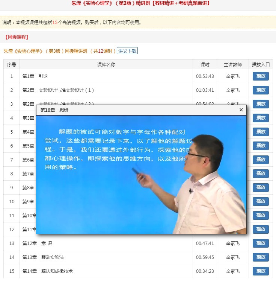This screenshot has height=283, width=276.
Task: Click the title 第12章 意识
Action: tap(37, 243)
